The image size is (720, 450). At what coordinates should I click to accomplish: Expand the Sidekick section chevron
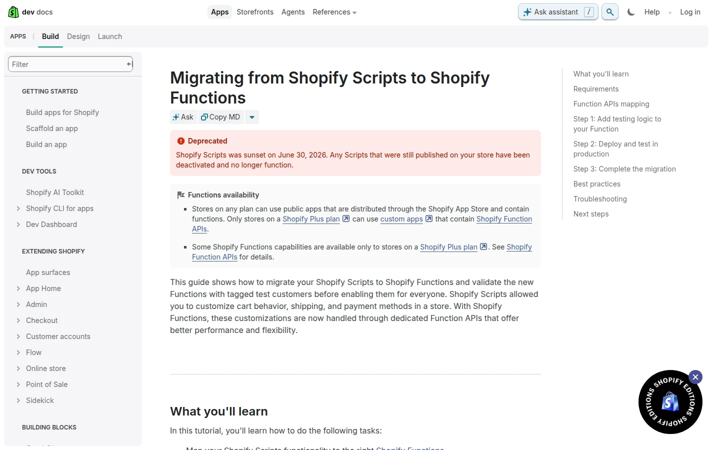pyautogui.click(x=18, y=400)
